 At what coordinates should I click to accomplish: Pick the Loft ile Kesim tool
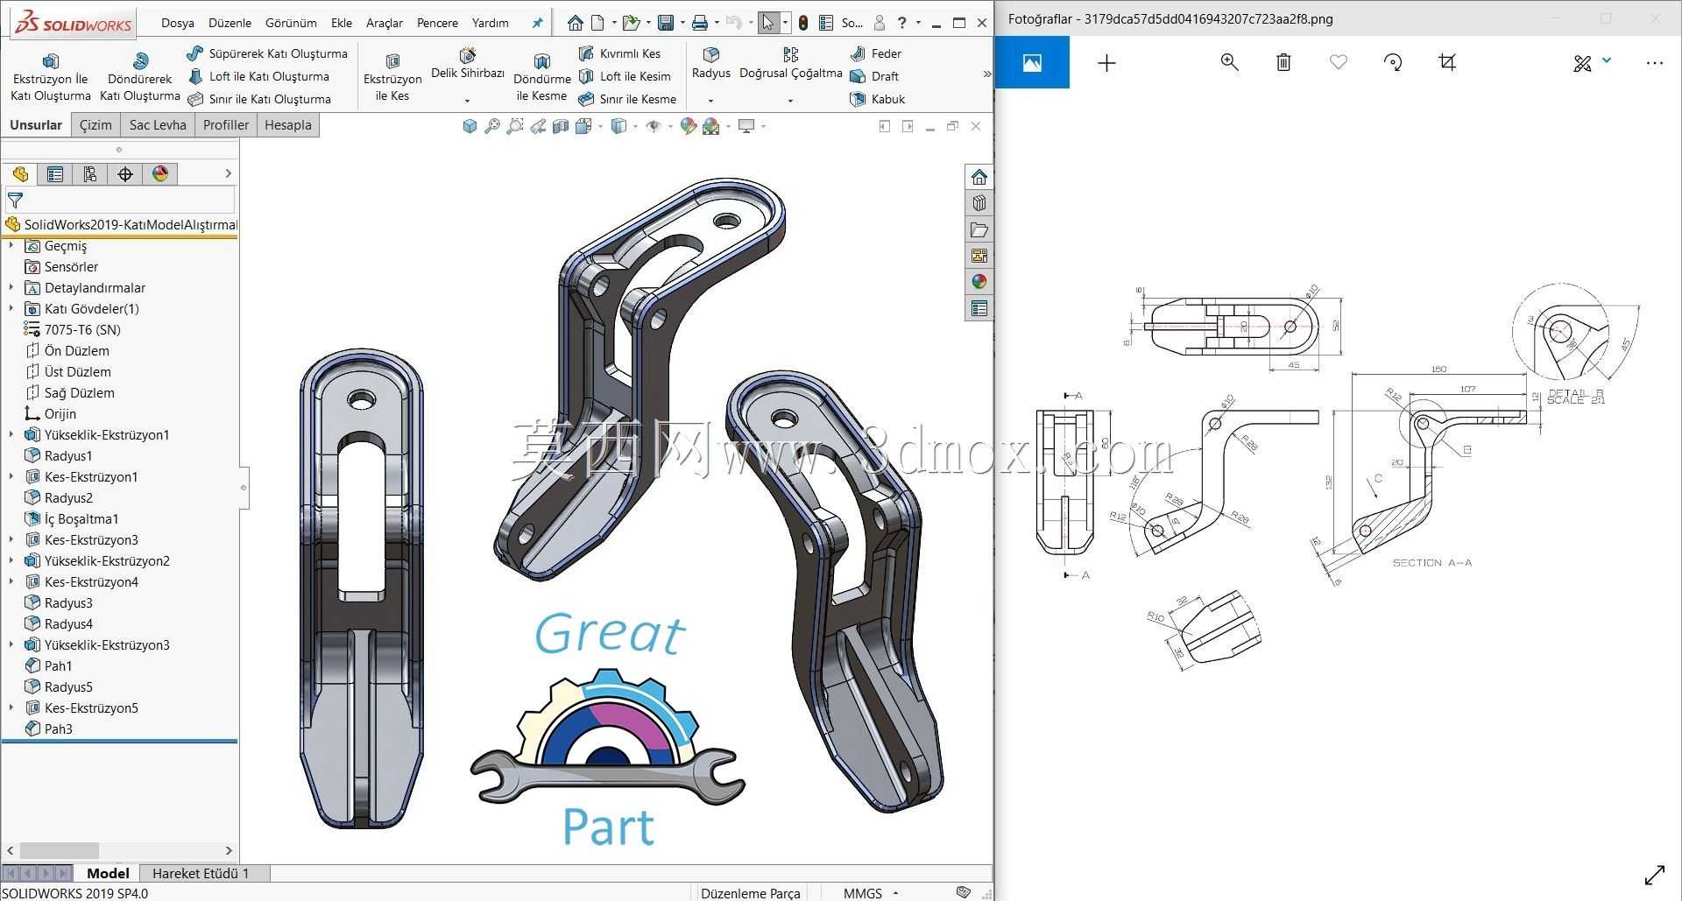(x=625, y=76)
